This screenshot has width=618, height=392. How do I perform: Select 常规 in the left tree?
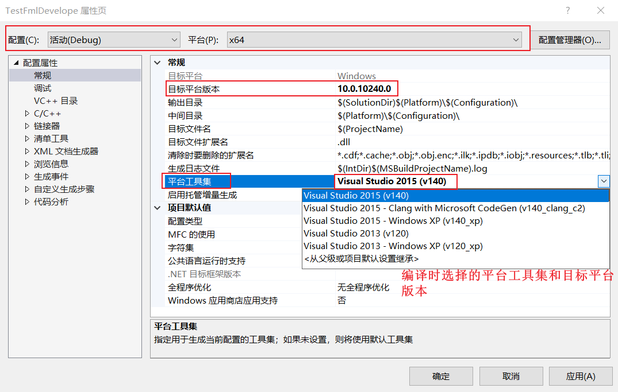point(43,75)
